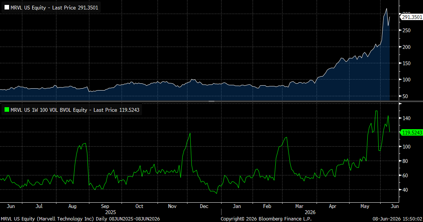Click the white MRVL US Equity legend swatch
The width and height of the screenshot is (423, 222).
(7, 8)
